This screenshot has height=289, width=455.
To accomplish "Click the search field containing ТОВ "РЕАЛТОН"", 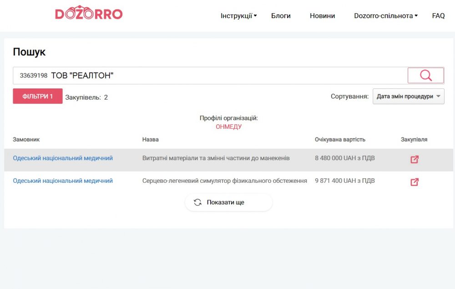I will pyautogui.click(x=209, y=76).
